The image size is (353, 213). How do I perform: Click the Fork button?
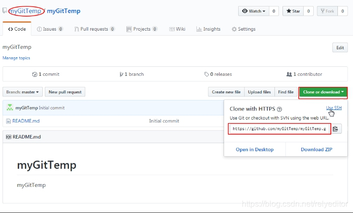327,11
